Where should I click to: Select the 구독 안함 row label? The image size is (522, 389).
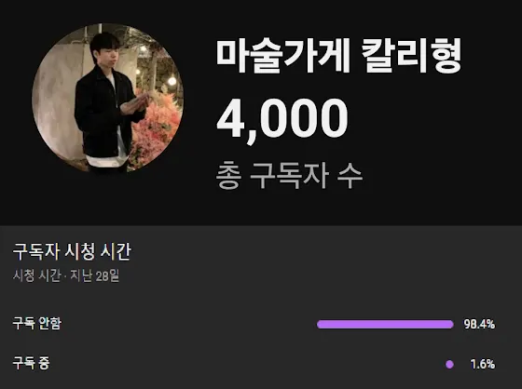[x=37, y=323]
